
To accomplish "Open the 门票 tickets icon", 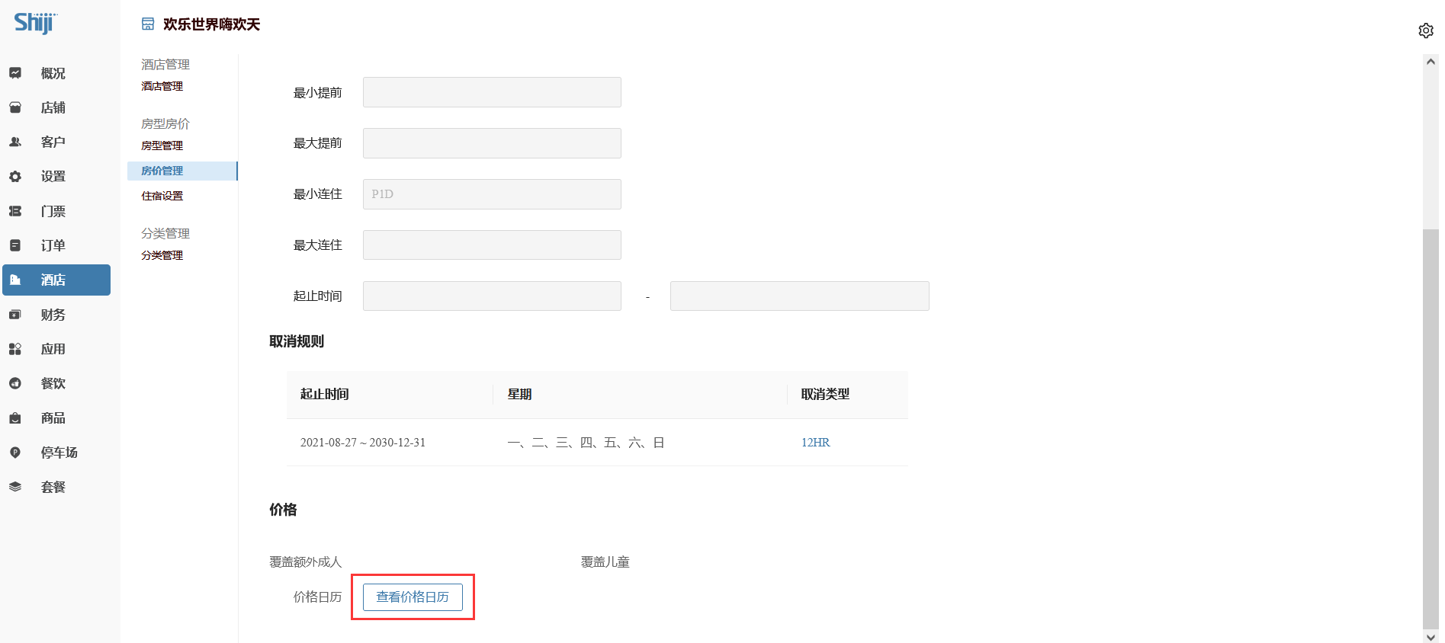I will [15, 211].
